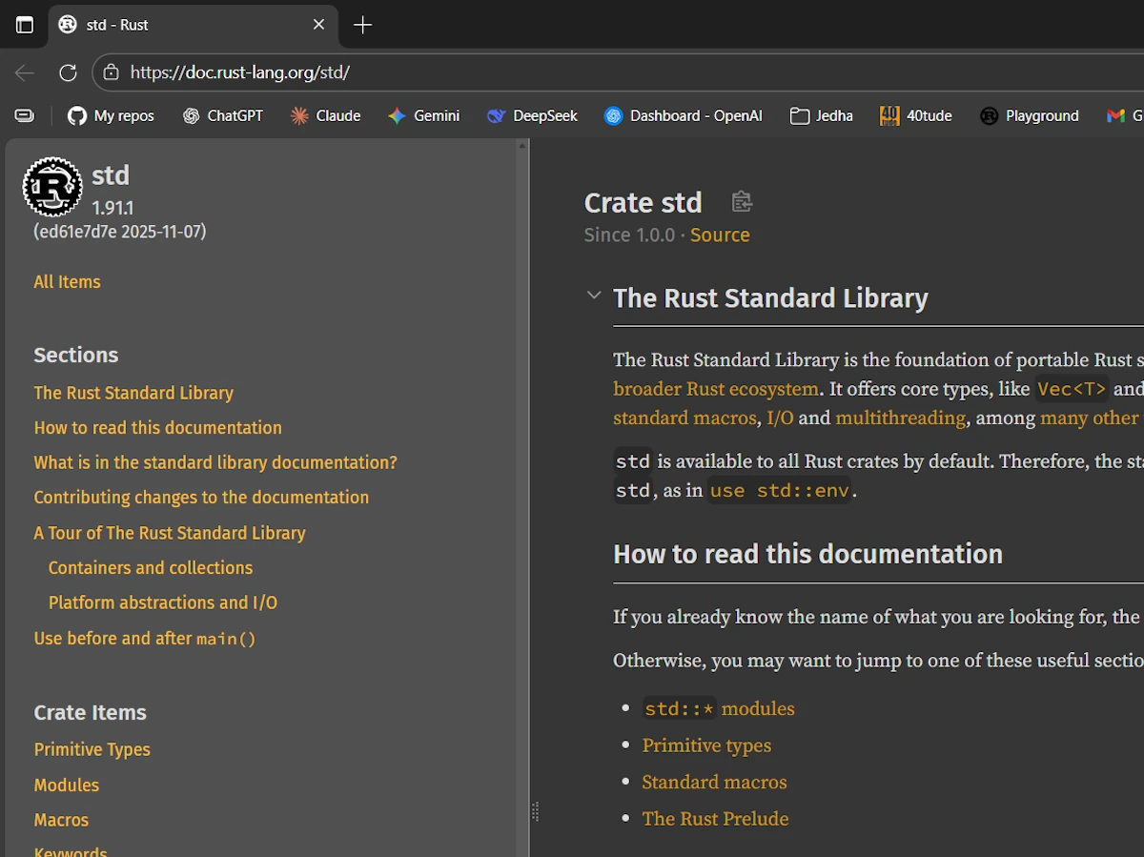Open the Standard macros link
1144x857 pixels.
tap(714, 782)
